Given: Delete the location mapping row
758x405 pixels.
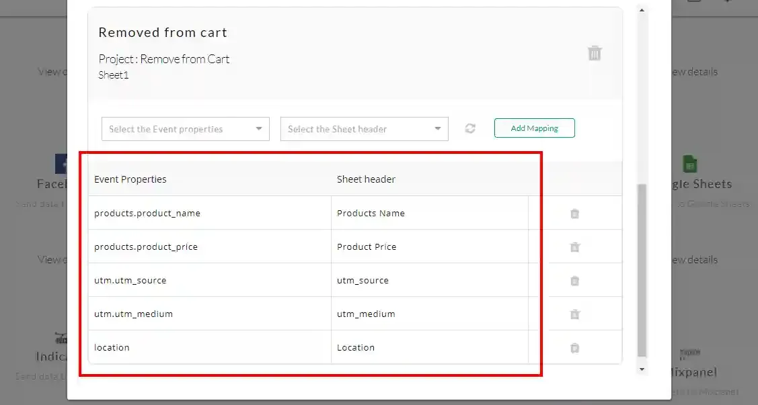Looking at the screenshot, I should point(575,347).
